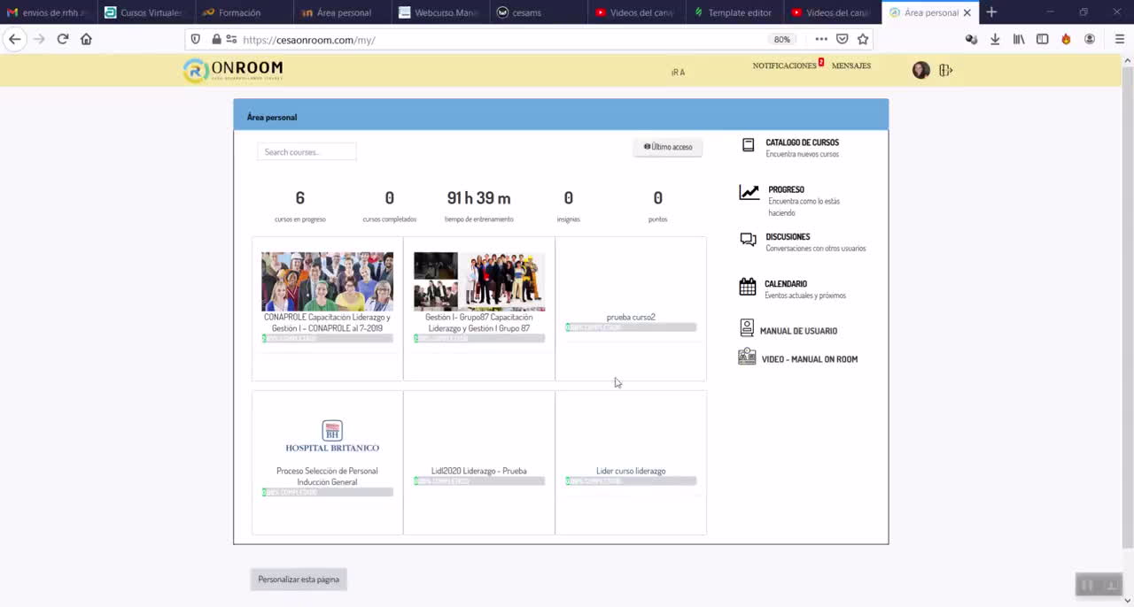1134x607 pixels.
Task: Click the Progreso chart icon
Action: 750,192
